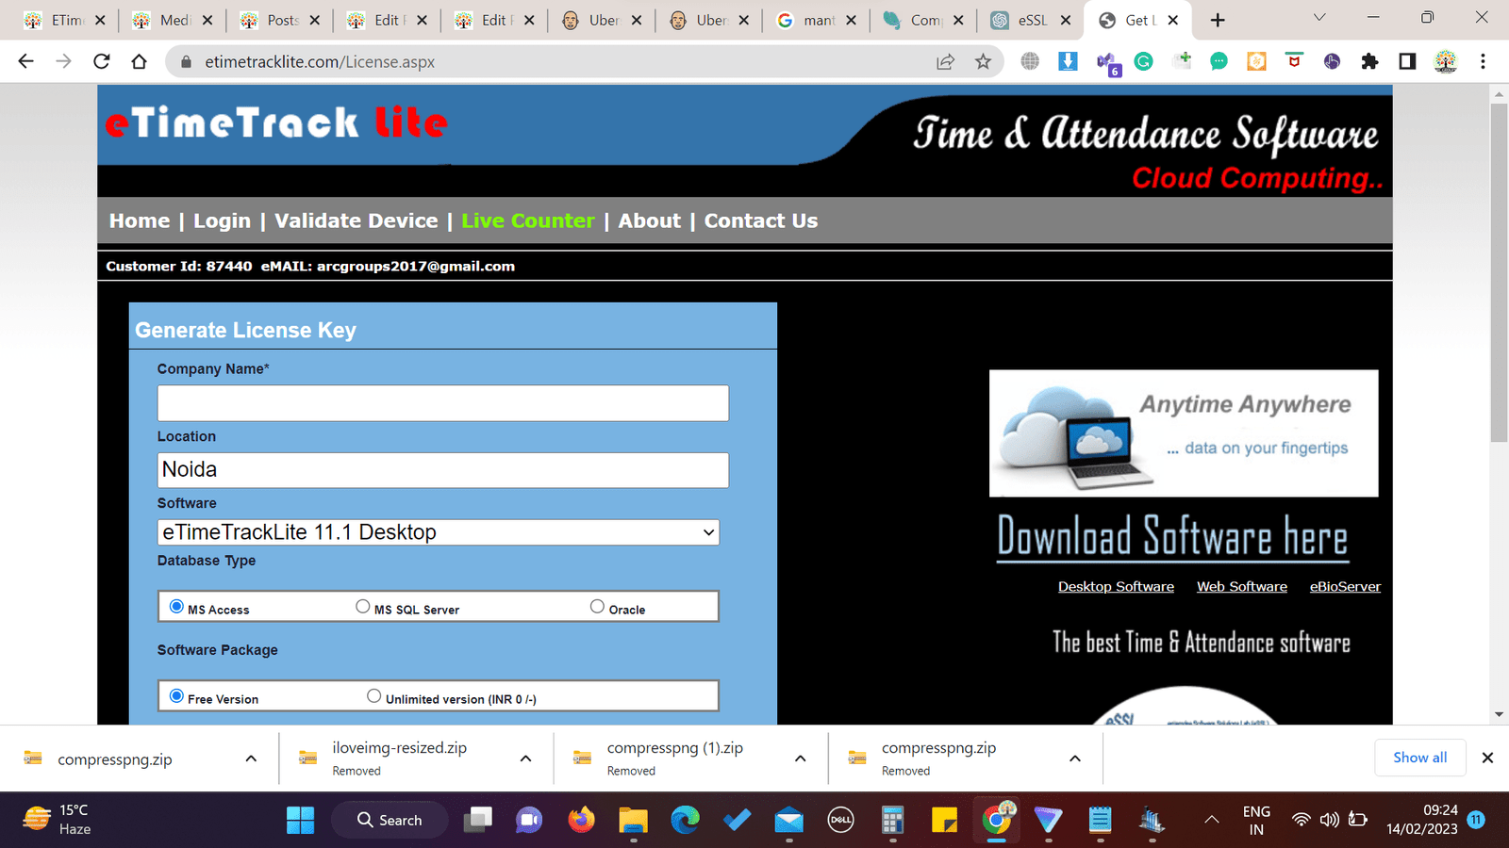1509x848 pixels.
Task: Expand options for compresspng (1).zip download
Action: click(x=800, y=758)
